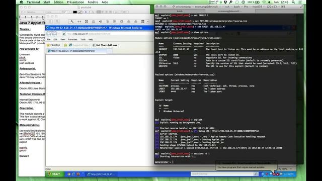Click the 'Timeline :' heading in document
The image size is (322, 181).
(x=25, y=29)
